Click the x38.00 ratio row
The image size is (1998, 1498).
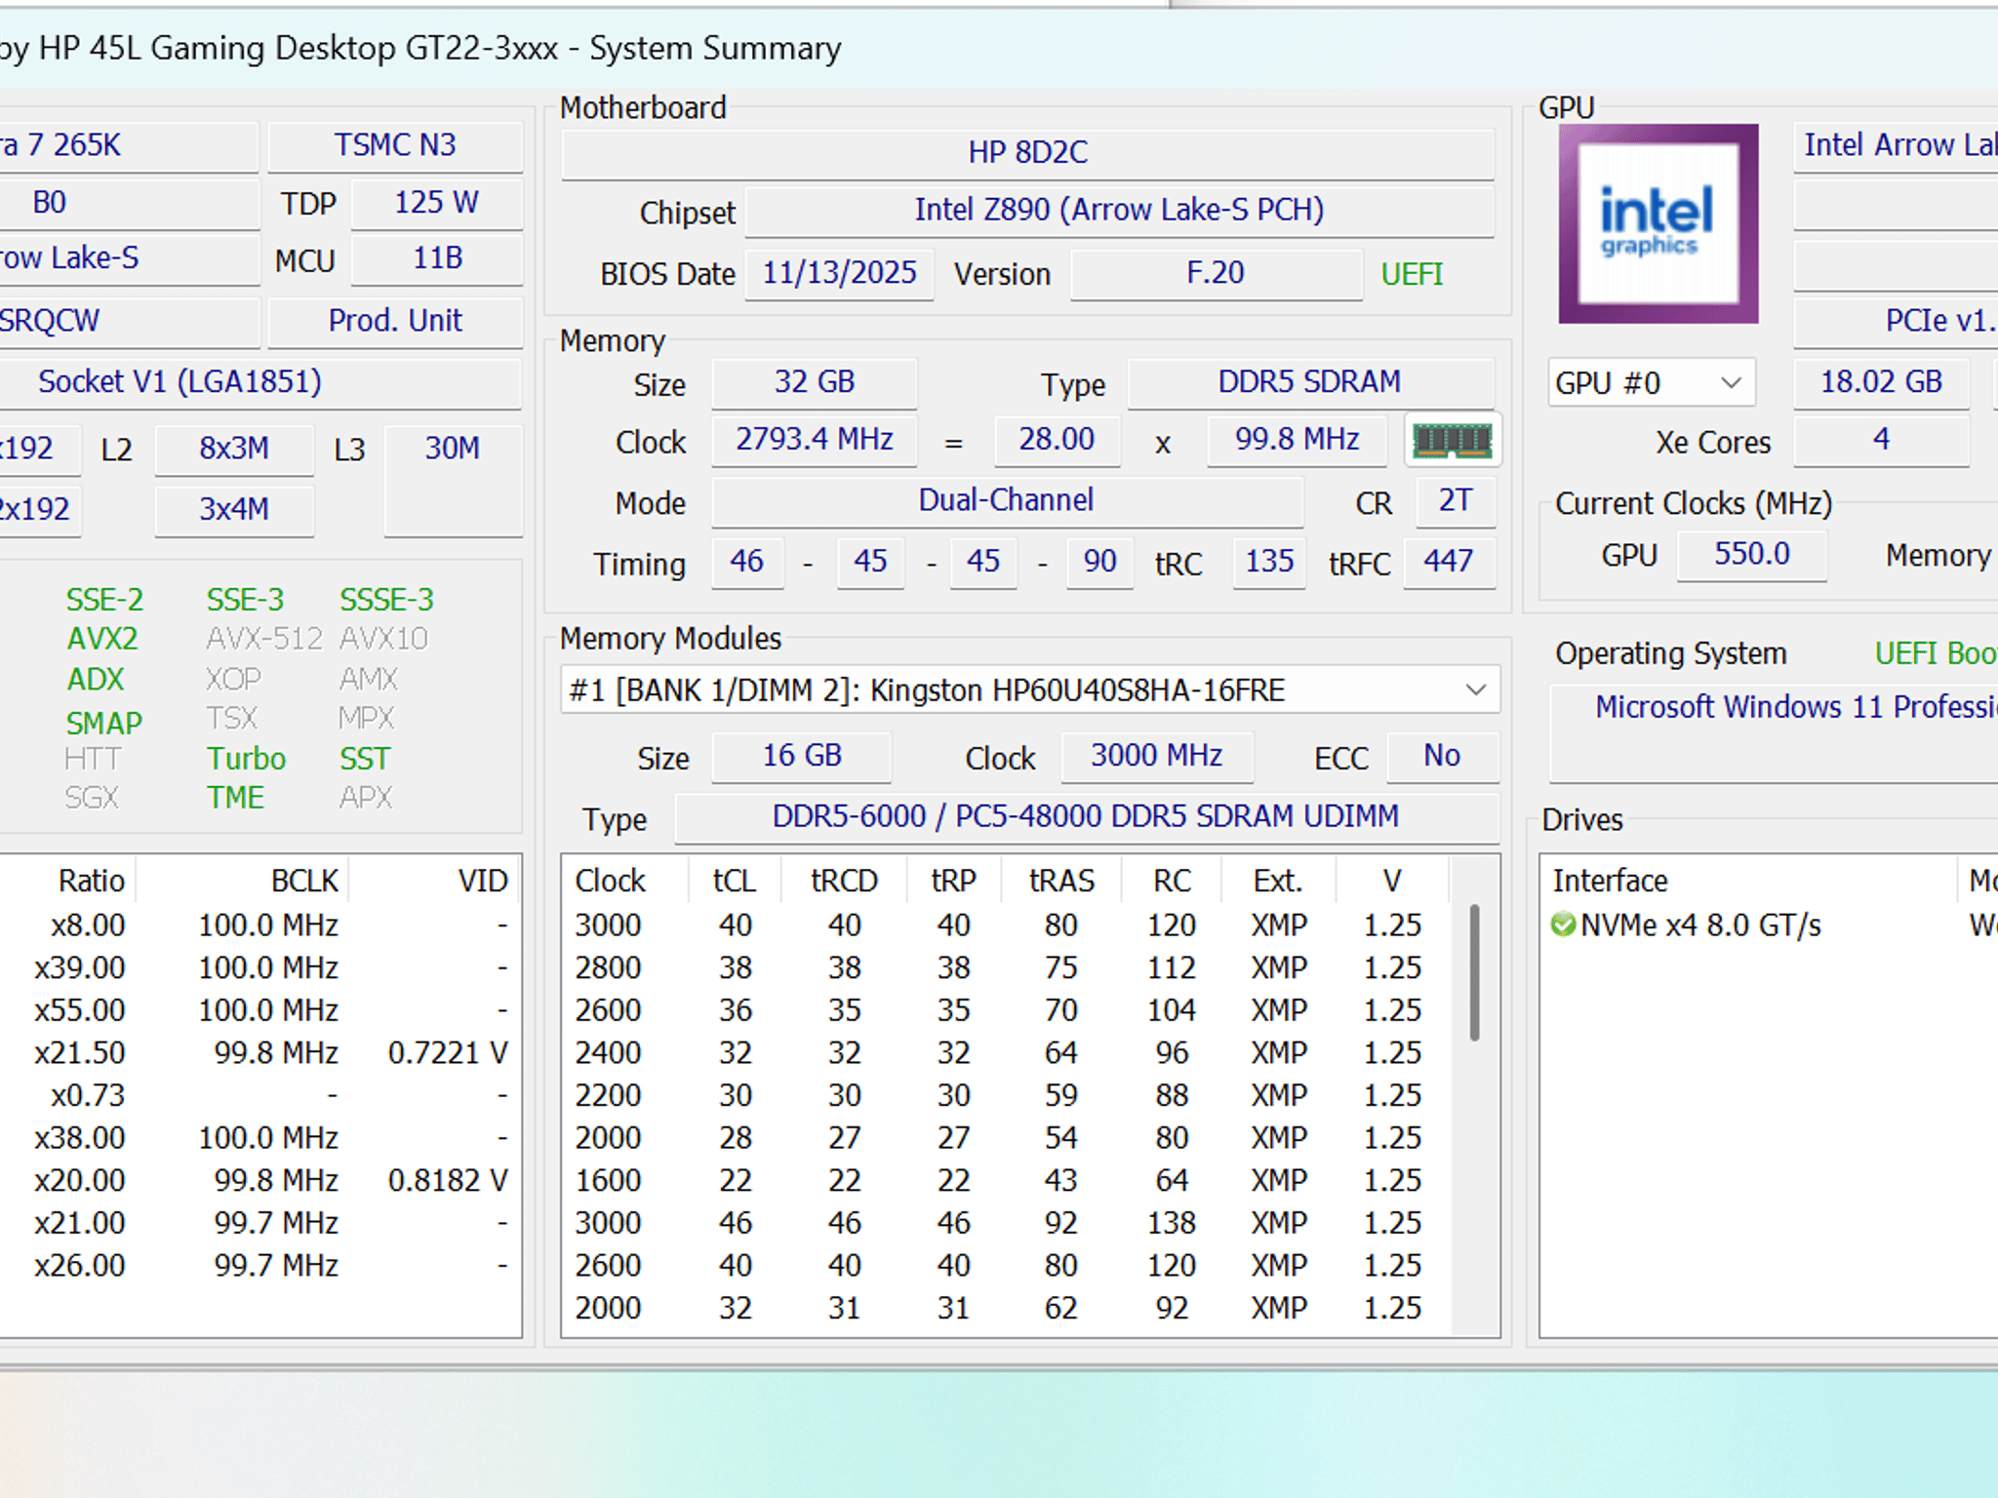point(260,1138)
